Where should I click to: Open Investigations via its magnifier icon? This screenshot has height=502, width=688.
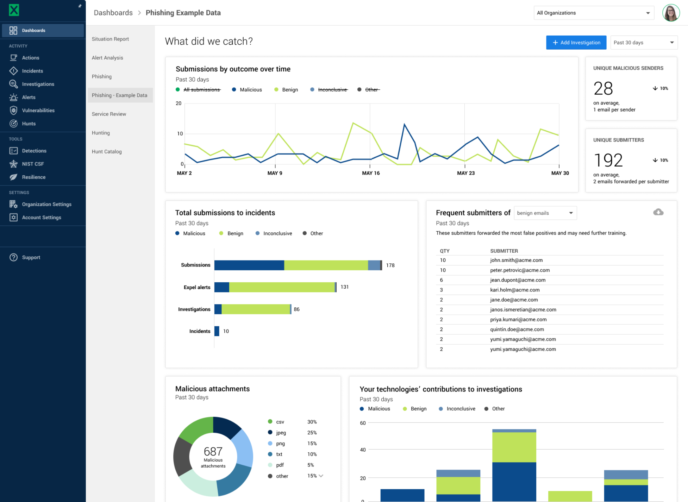pyautogui.click(x=14, y=84)
